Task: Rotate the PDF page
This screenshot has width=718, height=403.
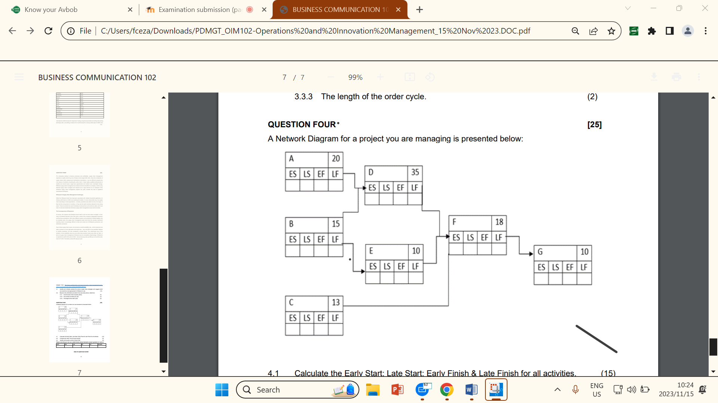Action: pos(430,77)
